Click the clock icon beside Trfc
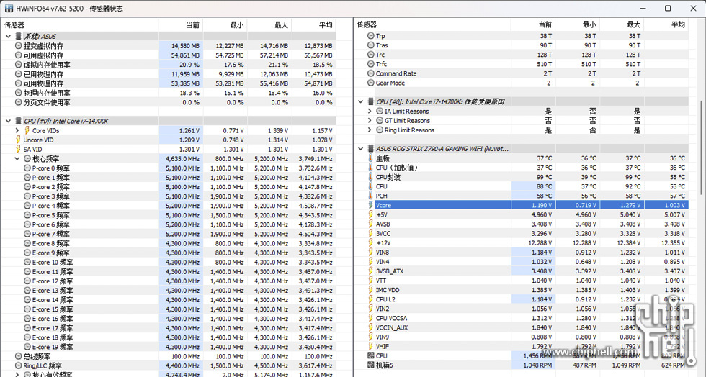The width and height of the screenshot is (706, 377). point(370,64)
